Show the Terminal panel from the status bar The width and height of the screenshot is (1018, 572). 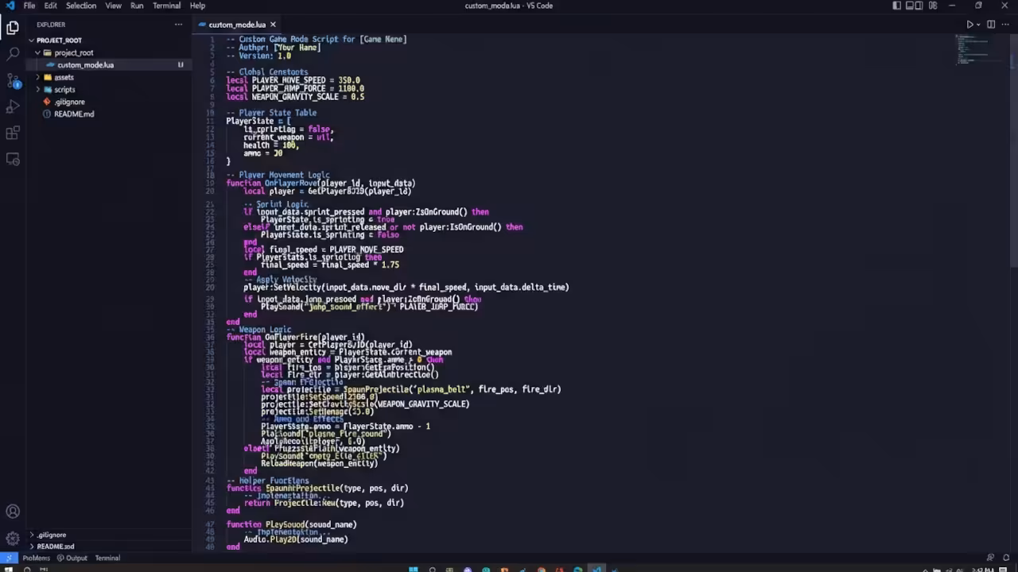tap(107, 558)
